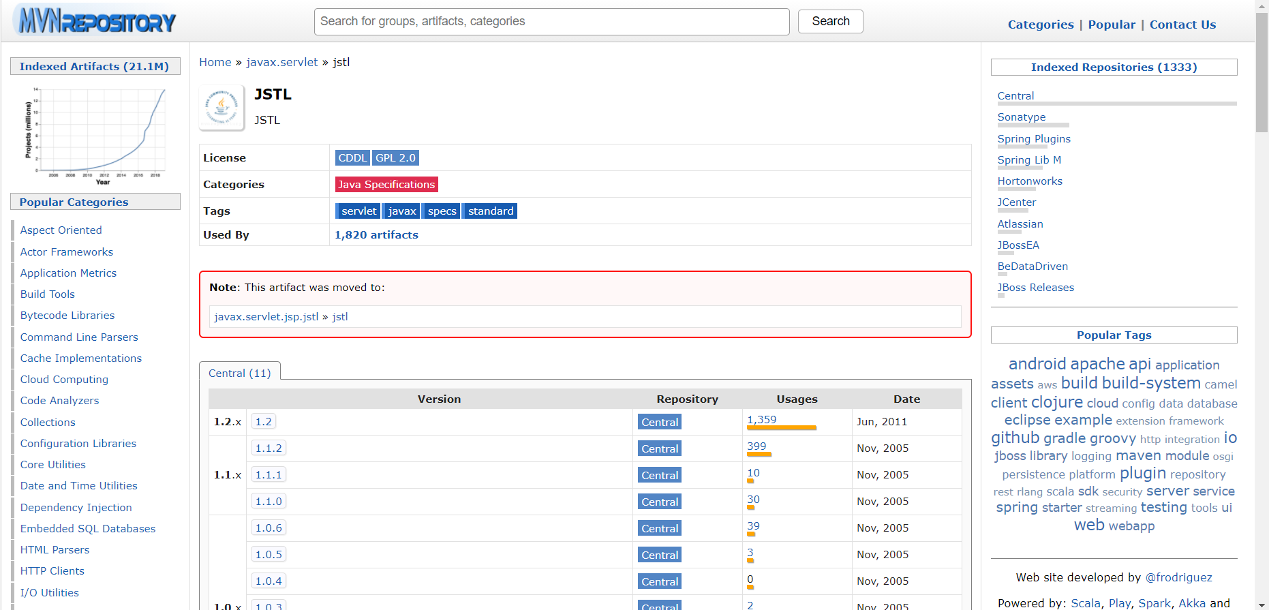The width and height of the screenshot is (1269, 610).
Task: Open version 1.0.5
Action: click(x=269, y=554)
